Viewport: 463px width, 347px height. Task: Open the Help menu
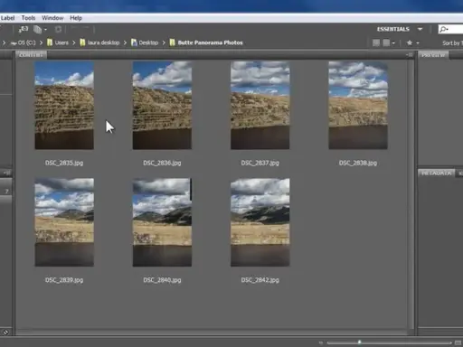tap(76, 18)
